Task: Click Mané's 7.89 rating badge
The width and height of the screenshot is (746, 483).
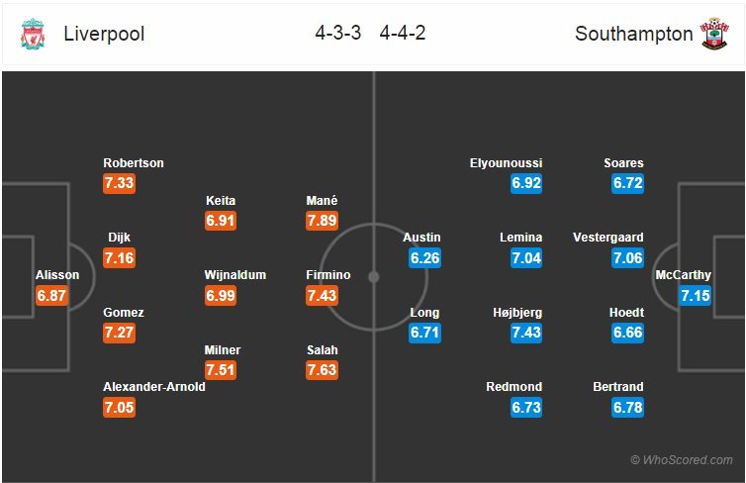Action: tap(323, 221)
